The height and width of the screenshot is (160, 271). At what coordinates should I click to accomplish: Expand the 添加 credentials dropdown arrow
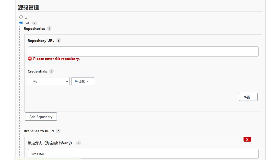point(87,81)
